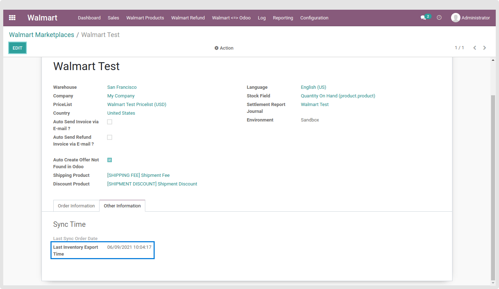
Task: Open the apps grid menu icon
Action: point(12,18)
